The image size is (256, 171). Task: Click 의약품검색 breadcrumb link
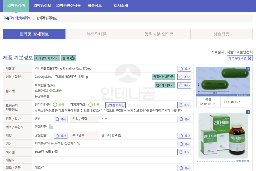pos(23,18)
